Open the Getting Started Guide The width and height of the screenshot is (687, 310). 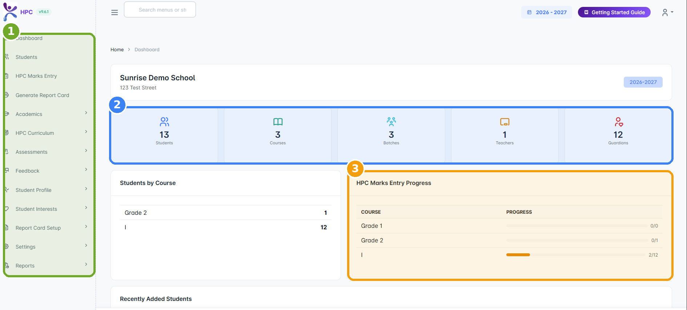[x=614, y=12]
